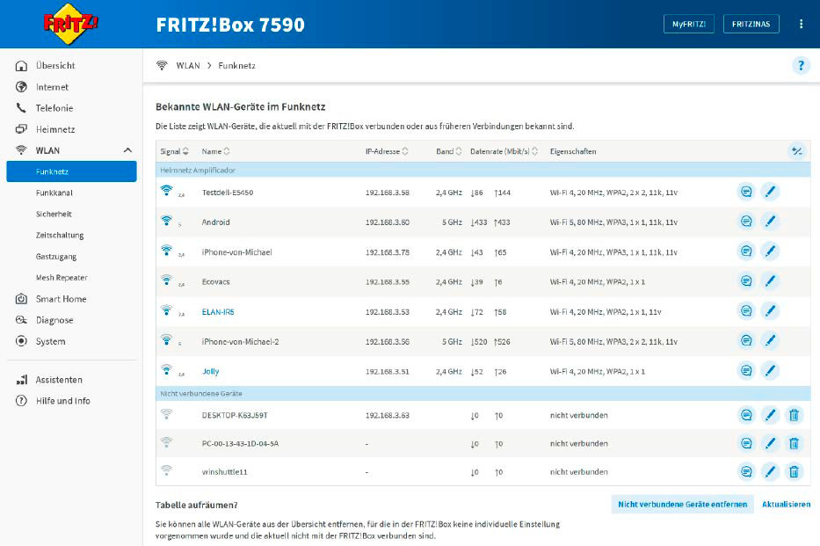
Task: Open details for Ecovacs
Action: (x=746, y=281)
